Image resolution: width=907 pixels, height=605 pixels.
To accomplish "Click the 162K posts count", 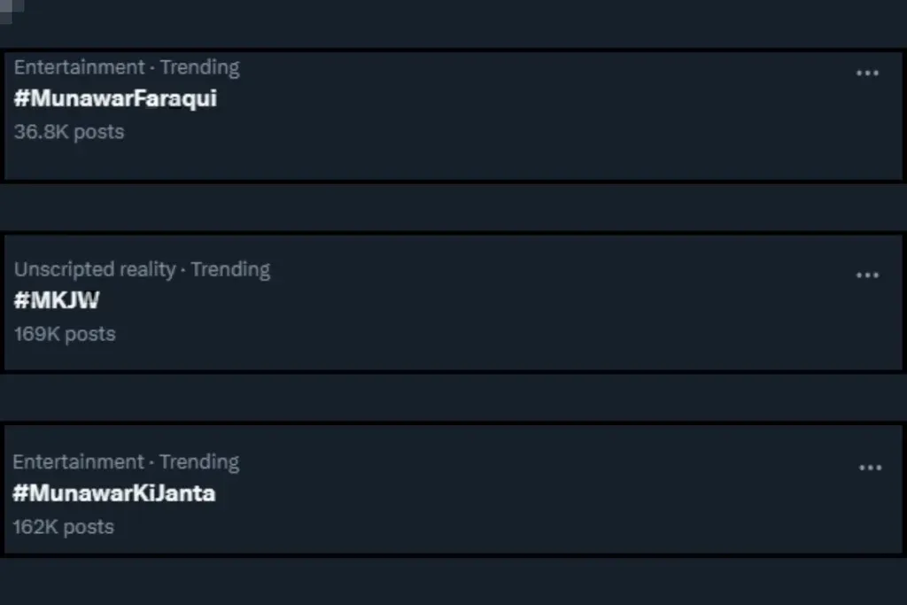I will click(63, 527).
